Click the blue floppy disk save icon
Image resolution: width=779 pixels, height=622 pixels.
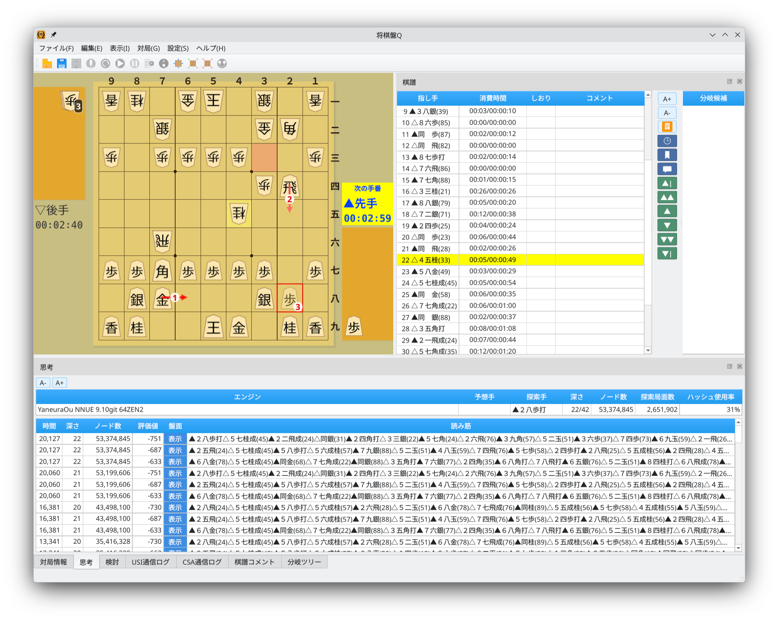pos(62,64)
